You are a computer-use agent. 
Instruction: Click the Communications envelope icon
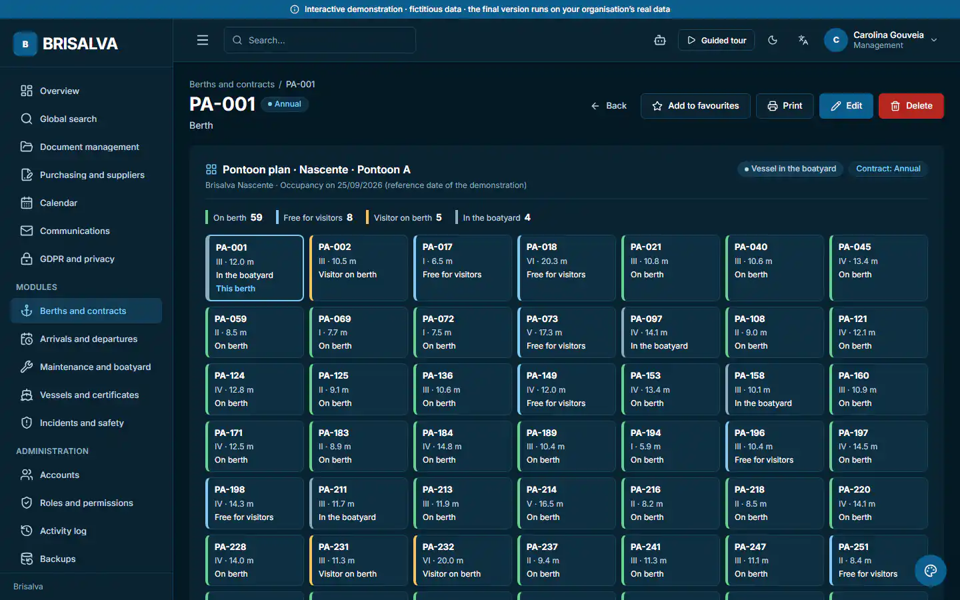point(27,231)
